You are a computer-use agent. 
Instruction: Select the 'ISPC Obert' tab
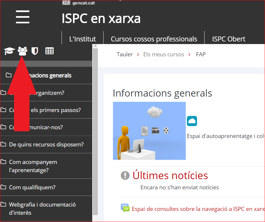(x=229, y=39)
